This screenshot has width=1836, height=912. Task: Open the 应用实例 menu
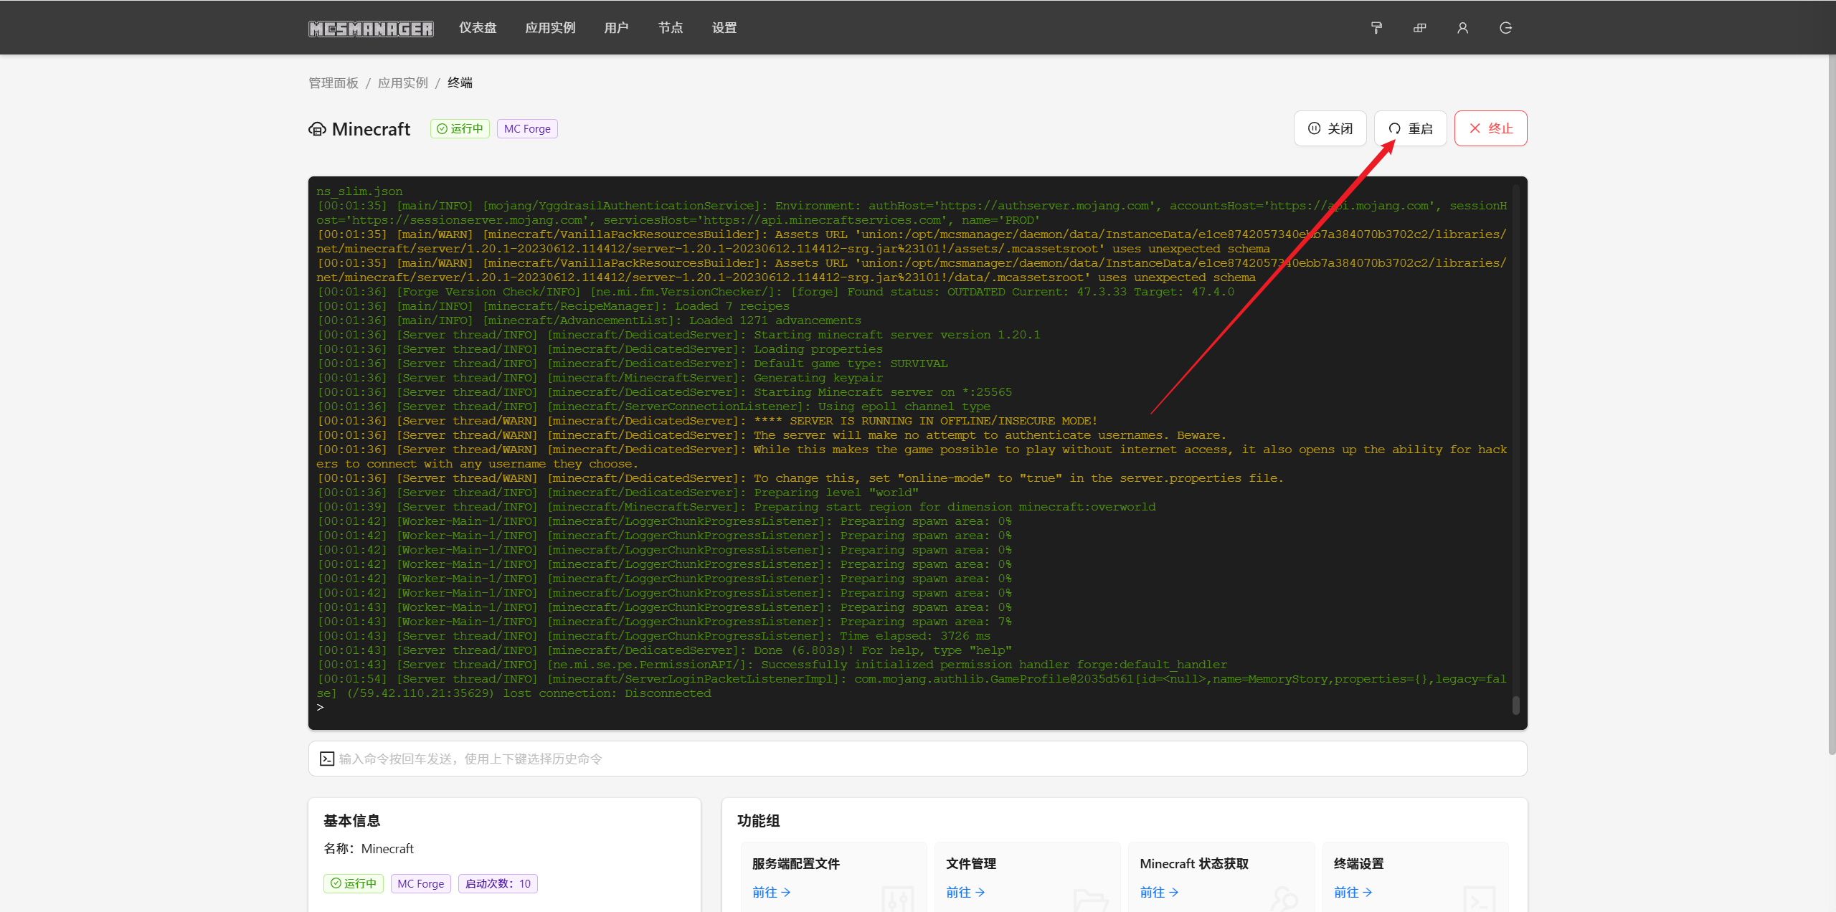point(550,28)
